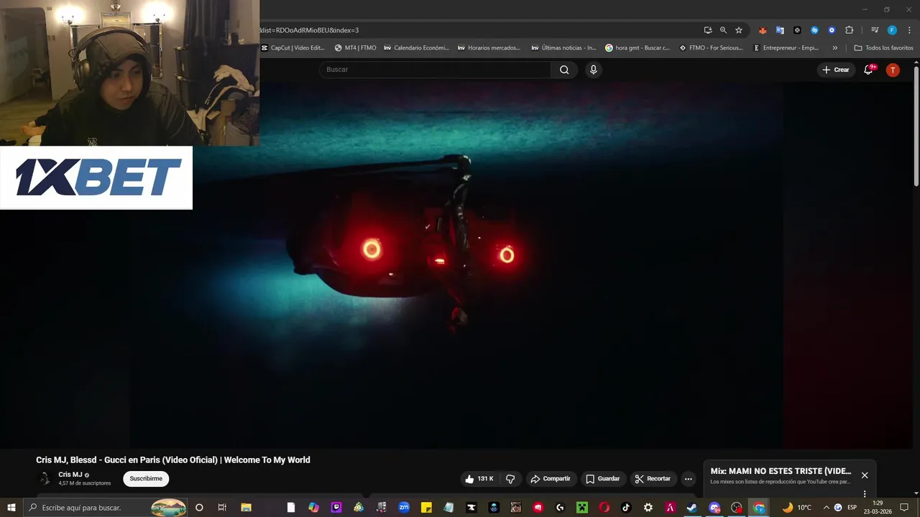The height and width of the screenshot is (517, 920).
Task: Open the Google Translate extension
Action: (780, 30)
